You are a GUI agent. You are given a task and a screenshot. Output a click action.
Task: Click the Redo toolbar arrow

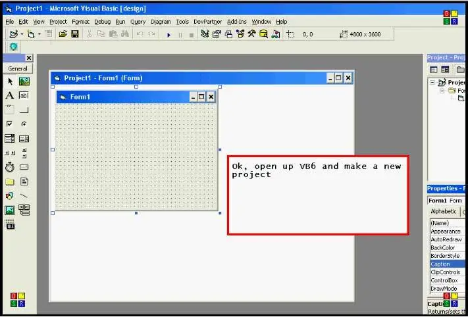click(151, 34)
